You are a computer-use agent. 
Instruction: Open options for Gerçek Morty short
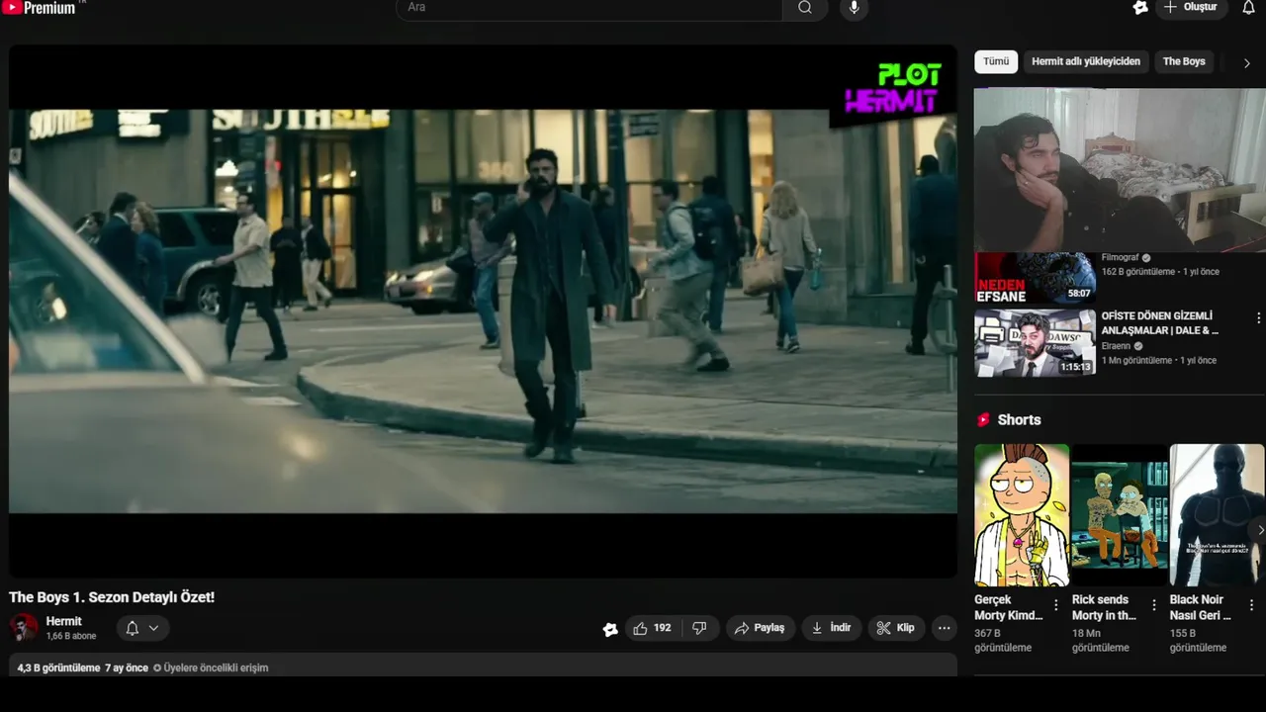1055,604
